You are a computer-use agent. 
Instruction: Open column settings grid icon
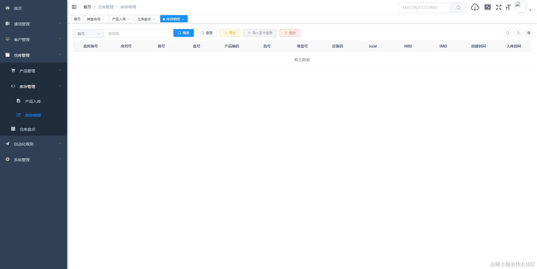coord(529,33)
